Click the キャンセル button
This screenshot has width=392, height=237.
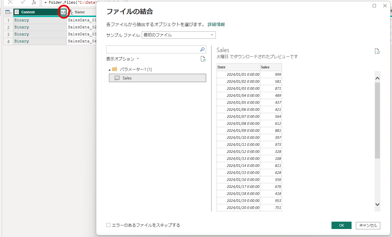[368, 225]
